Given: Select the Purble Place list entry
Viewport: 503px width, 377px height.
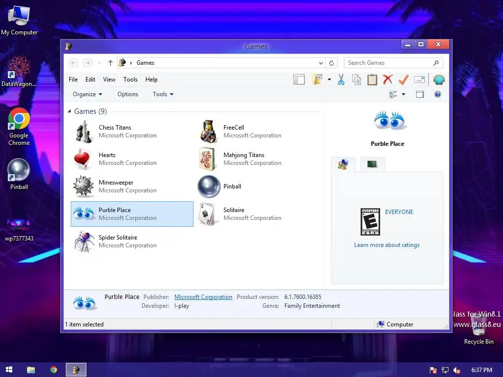Looking at the screenshot, I should click(x=132, y=214).
